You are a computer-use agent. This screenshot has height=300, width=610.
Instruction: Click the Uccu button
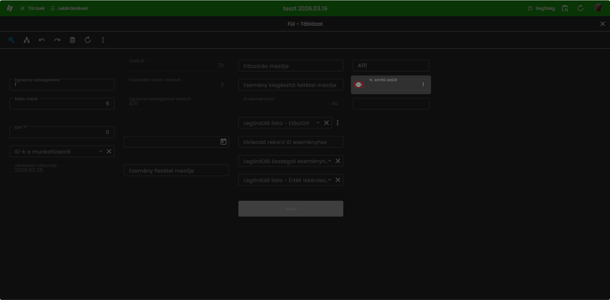[x=290, y=209]
